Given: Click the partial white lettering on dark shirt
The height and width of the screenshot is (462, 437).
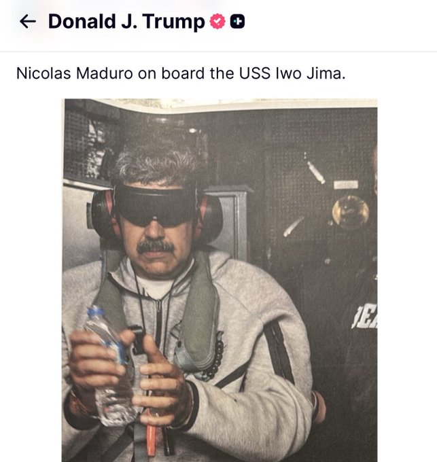Looking at the screenshot, I should [364, 317].
